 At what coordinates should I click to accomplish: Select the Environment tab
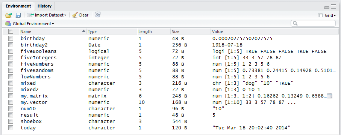[x=18, y=6]
